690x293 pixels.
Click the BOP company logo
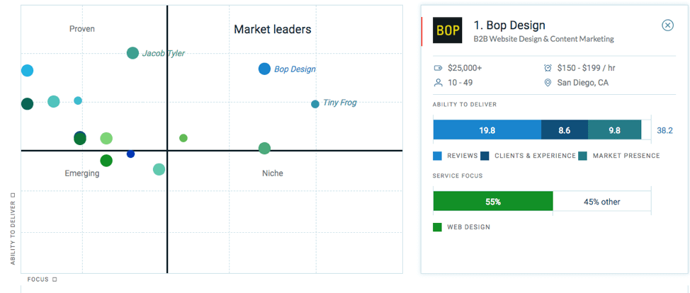click(x=447, y=30)
